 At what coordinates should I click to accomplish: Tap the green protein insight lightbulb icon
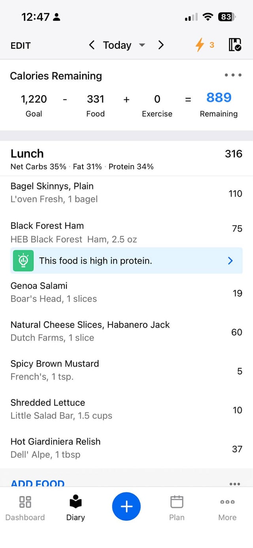coord(23,261)
